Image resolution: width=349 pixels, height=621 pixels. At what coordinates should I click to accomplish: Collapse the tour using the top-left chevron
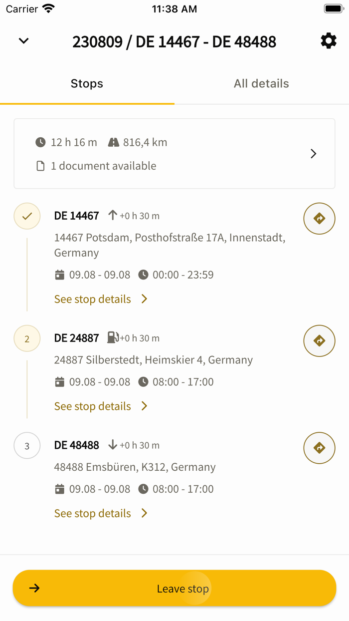click(23, 41)
